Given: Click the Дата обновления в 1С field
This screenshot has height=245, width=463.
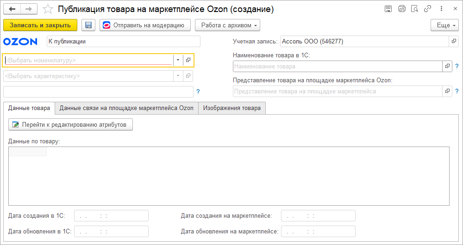Looking at the screenshot, I should (x=111, y=232).
